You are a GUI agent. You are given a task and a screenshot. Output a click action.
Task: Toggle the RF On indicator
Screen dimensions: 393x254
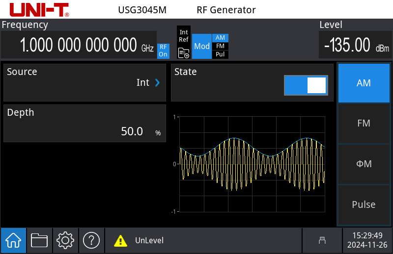163,51
